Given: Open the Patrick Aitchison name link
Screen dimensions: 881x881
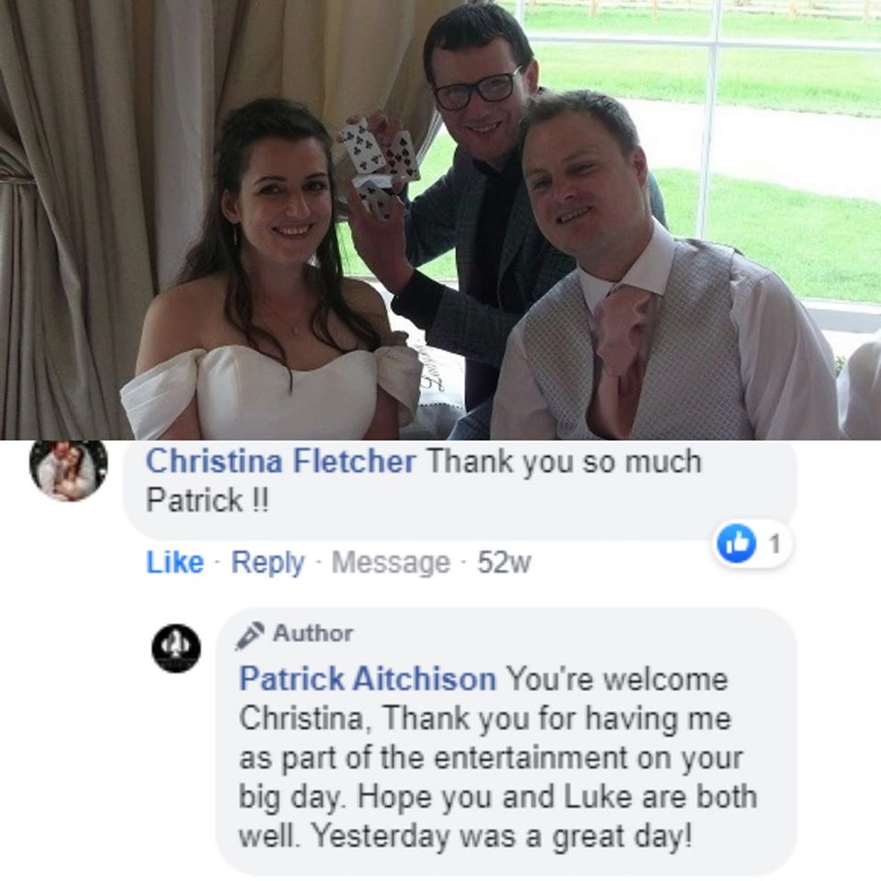Looking at the screenshot, I should [x=368, y=679].
